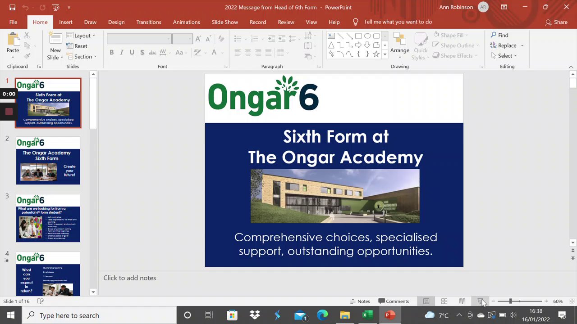The width and height of the screenshot is (577, 324).
Task: Open the Mail app on taskbar
Action: click(x=300, y=315)
